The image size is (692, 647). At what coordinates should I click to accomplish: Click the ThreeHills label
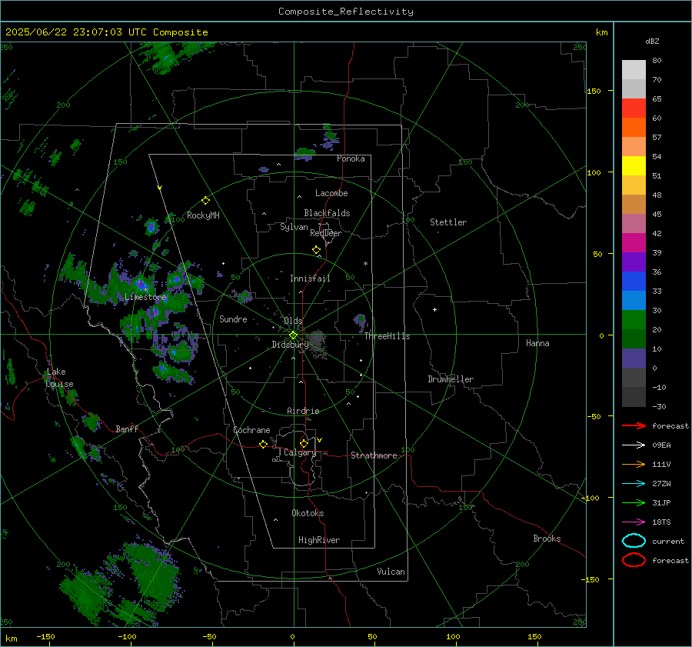[x=387, y=336]
